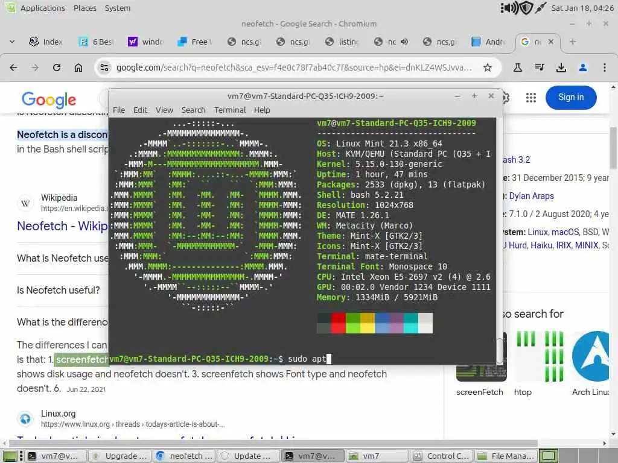Click the shield icon in system tray
Screen dimensions: 618x463
(526, 8)
